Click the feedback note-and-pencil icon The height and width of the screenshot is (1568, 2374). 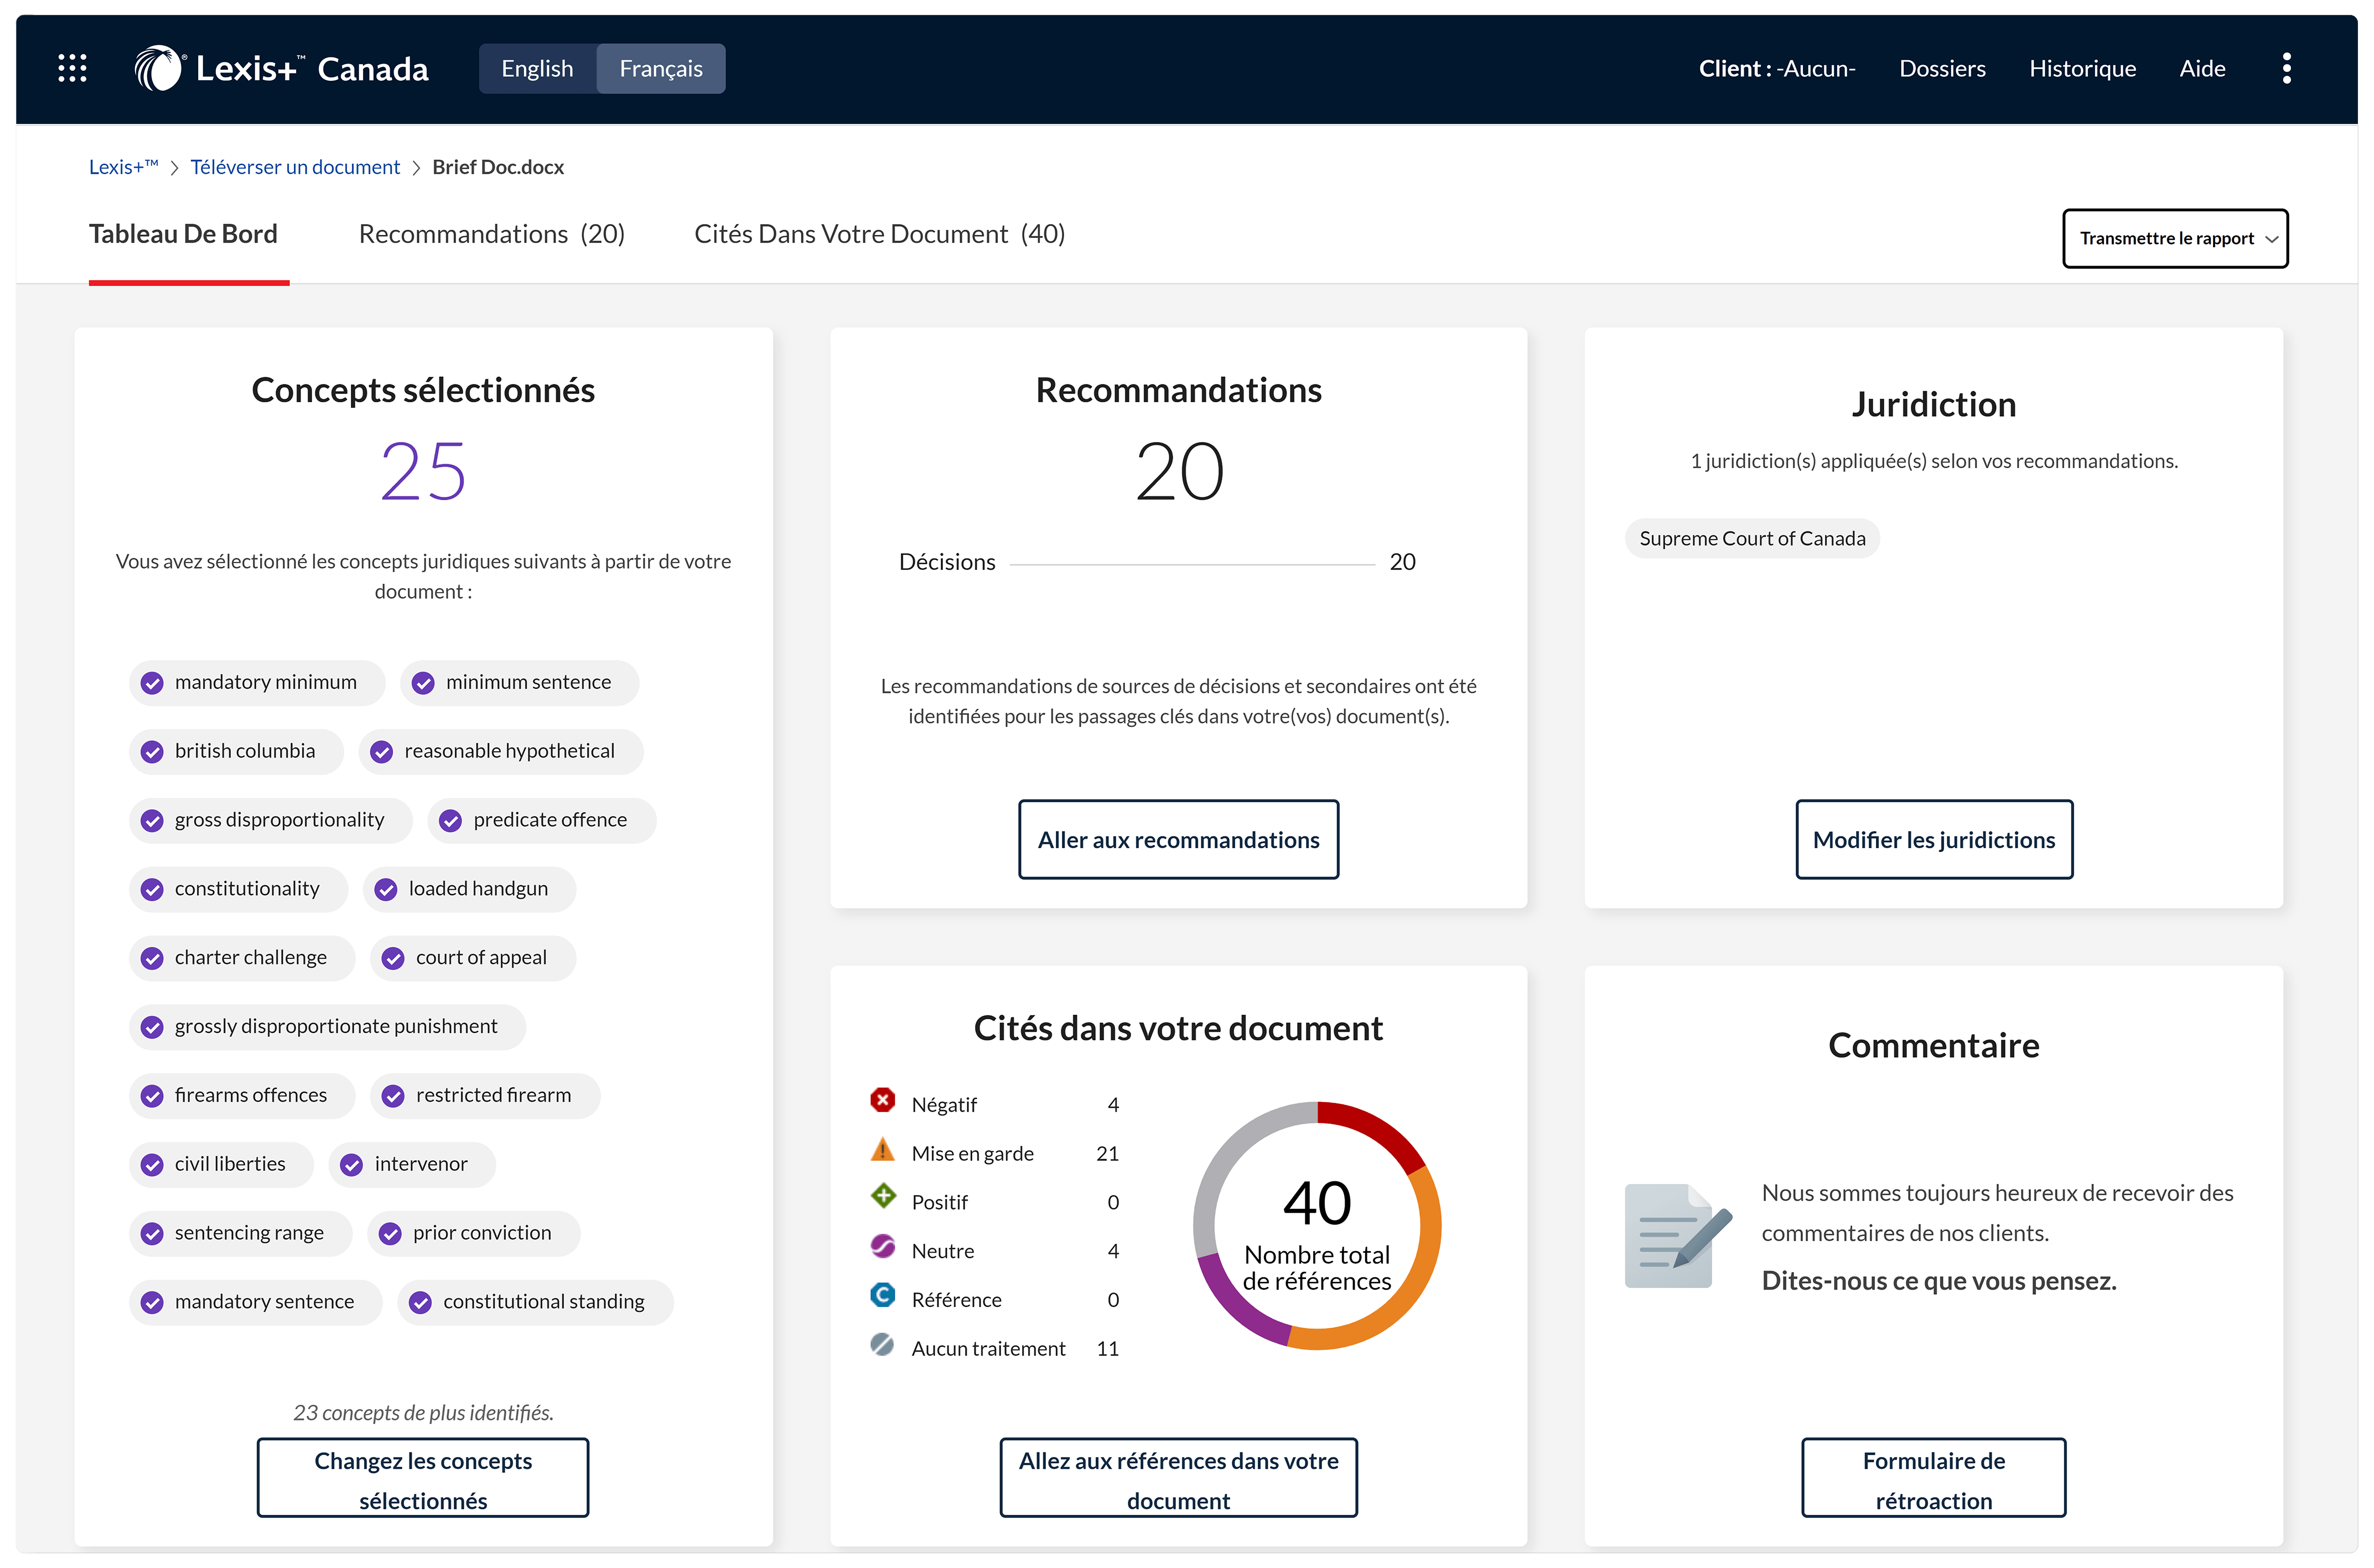pyautogui.click(x=1677, y=1236)
